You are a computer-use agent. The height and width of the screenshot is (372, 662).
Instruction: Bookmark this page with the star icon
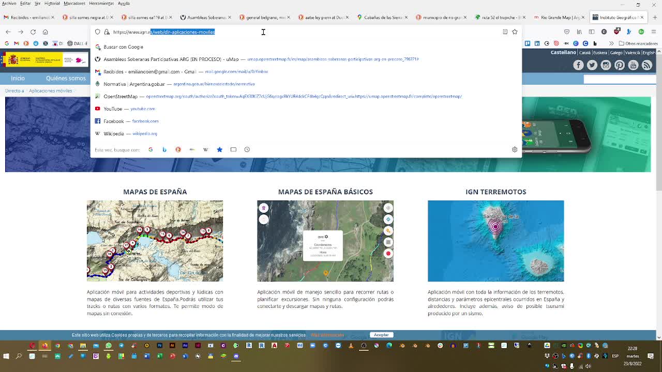pyautogui.click(x=515, y=32)
